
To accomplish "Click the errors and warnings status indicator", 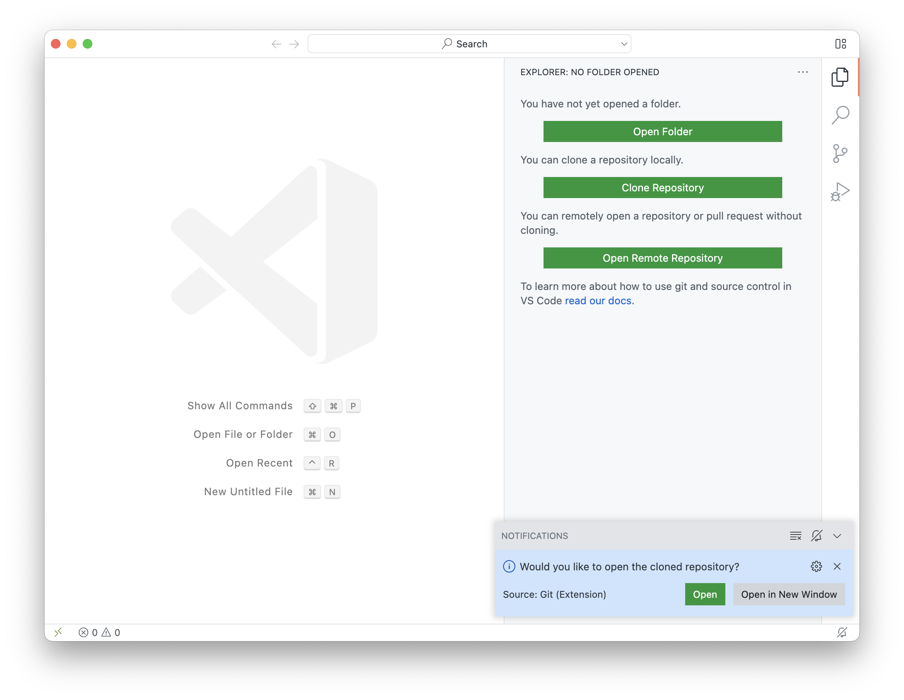I will click(x=99, y=632).
